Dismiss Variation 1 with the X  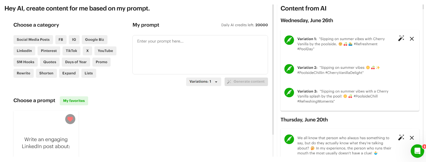tap(412, 39)
